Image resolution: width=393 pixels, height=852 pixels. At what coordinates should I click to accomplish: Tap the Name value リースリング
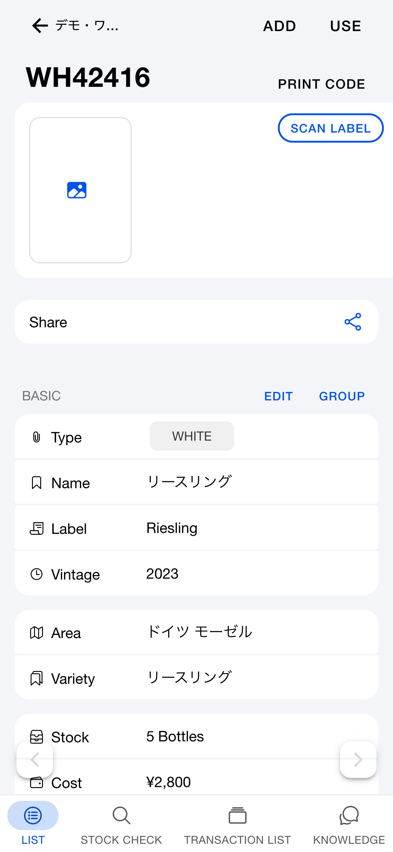click(x=189, y=481)
